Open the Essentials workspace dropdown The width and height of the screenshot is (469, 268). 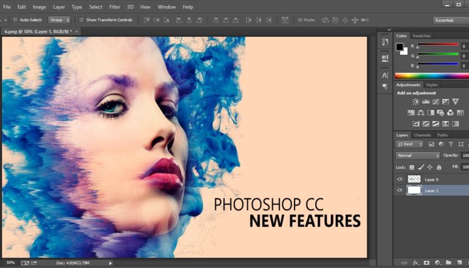click(451, 20)
